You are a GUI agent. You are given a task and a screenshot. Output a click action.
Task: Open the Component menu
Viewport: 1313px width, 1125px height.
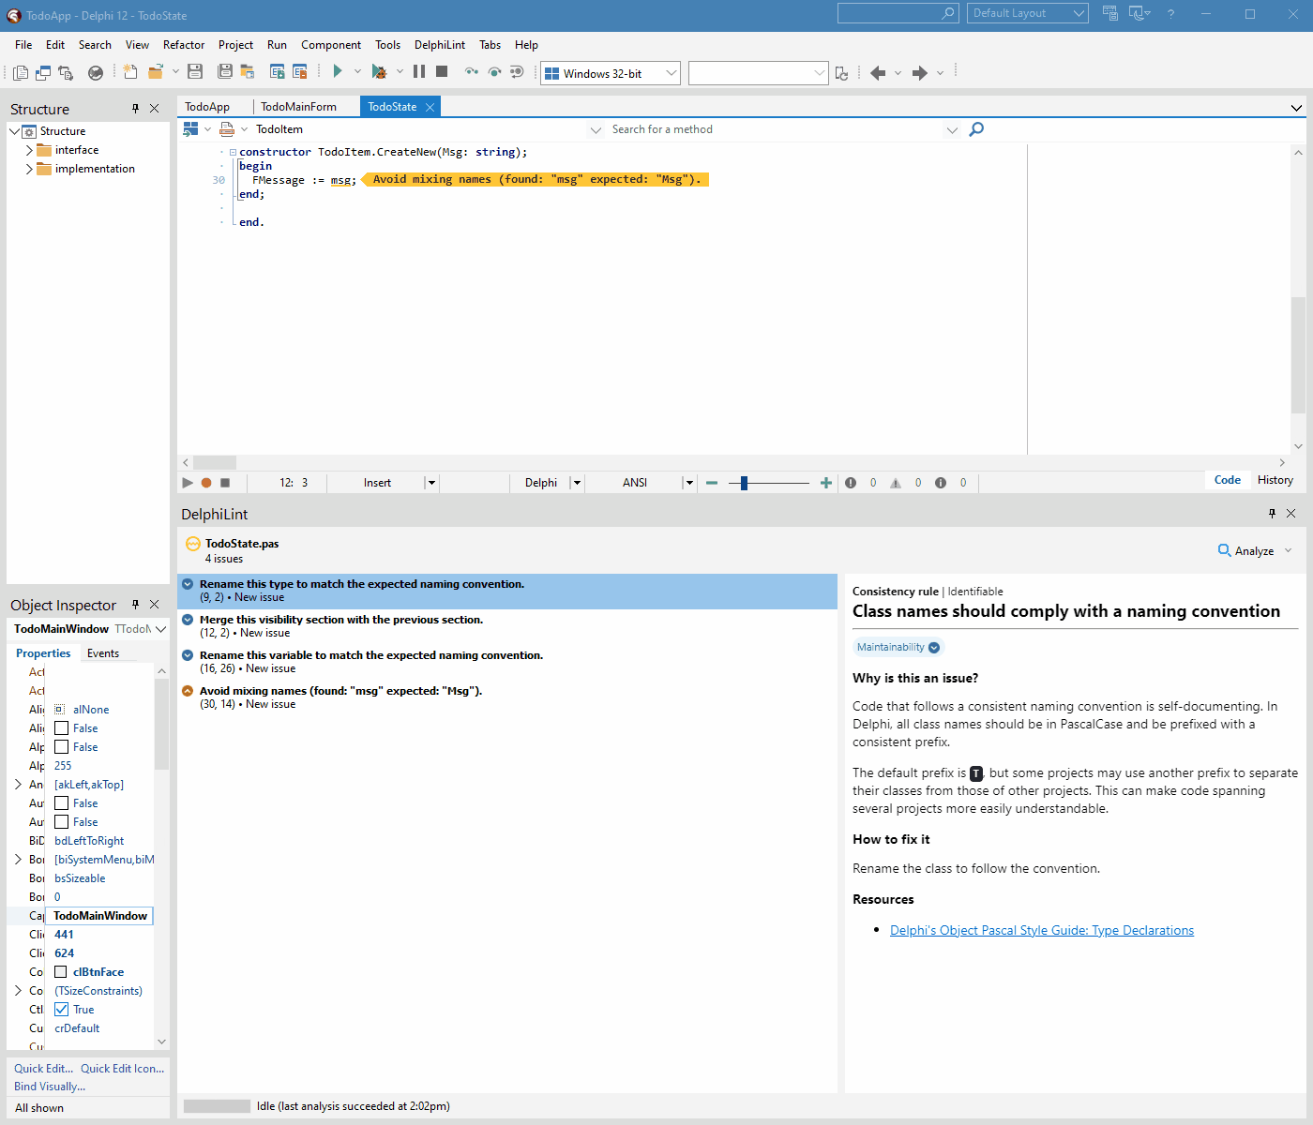pos(331,45)
